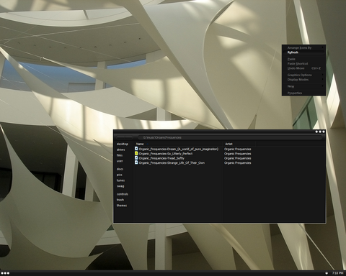This screenshot has width=346, height=276.
Task: Open the themes sidebar shortcut
Action: (122, 206)
